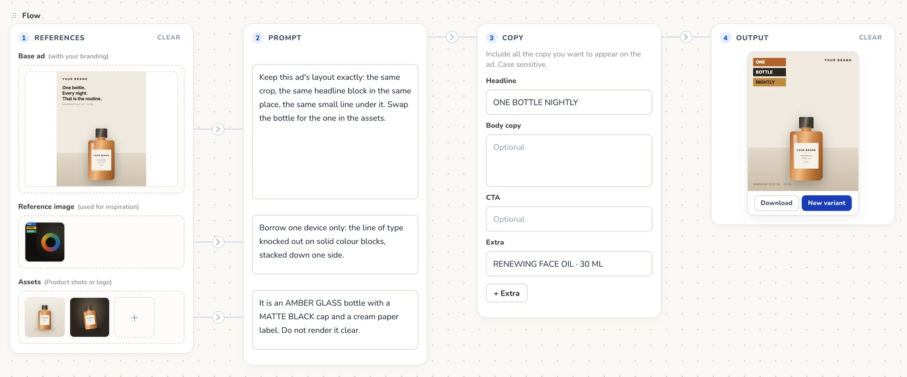Click the arrow connector between Copy and Output
Image resolution: width=907 pixels, height=377 pixels.
coord(686,37)
